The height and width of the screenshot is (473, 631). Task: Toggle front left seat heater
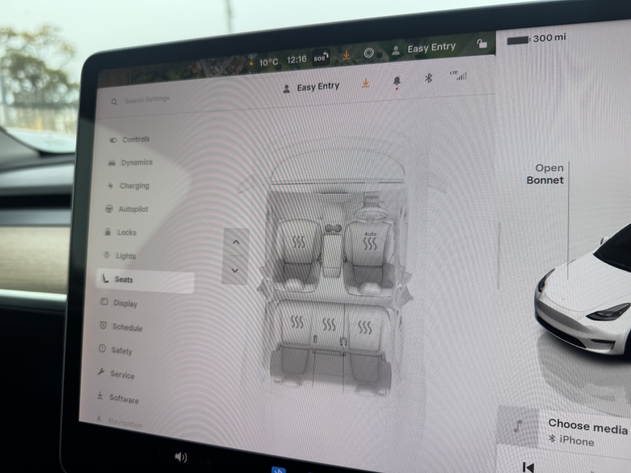pos(299,242)
